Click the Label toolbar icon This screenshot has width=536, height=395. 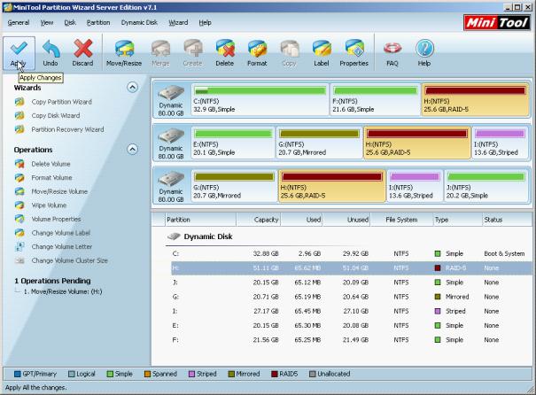(x=322, y=49)
